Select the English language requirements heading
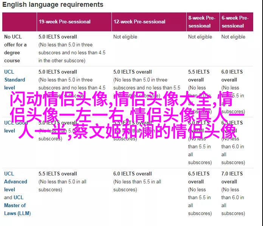The image size is (263, 226). [x=53, y=5]
